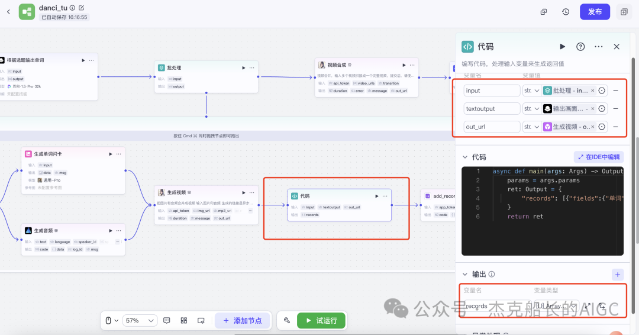Open more options on 生成单词闪卡 node

coord(118,154)
